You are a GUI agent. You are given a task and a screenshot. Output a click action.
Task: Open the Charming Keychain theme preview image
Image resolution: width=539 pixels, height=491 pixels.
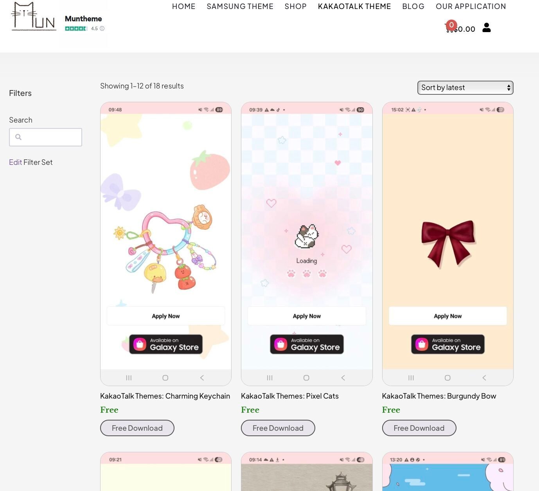[x=166, y=244]
